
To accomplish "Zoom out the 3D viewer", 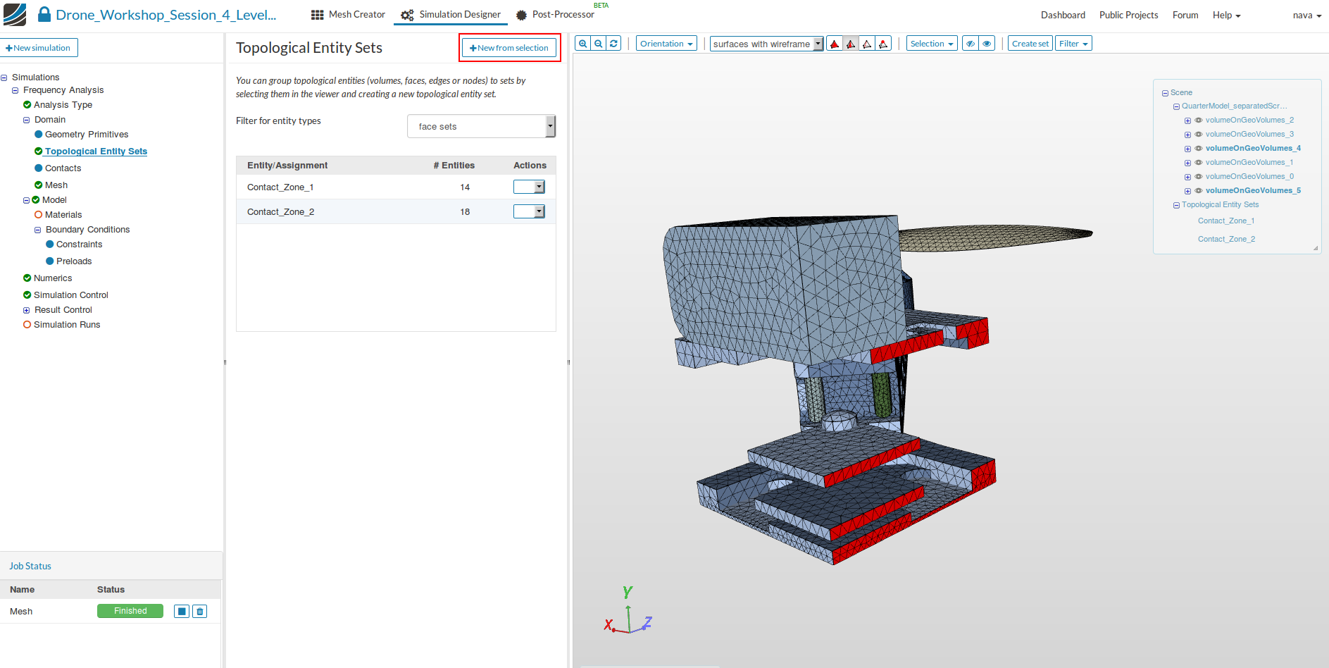I will [598, 44].
